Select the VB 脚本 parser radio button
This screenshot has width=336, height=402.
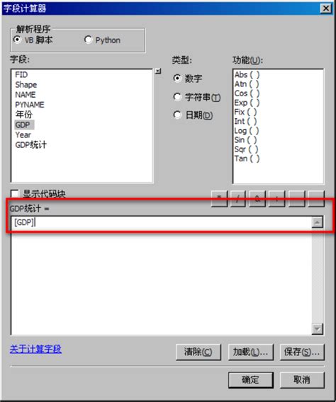[17, 40]
